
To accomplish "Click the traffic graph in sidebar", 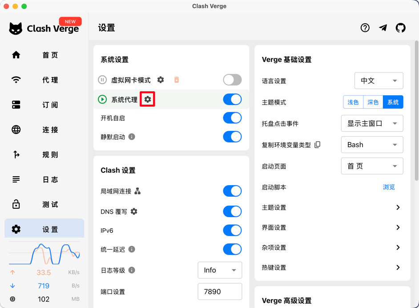I will 44,253.
